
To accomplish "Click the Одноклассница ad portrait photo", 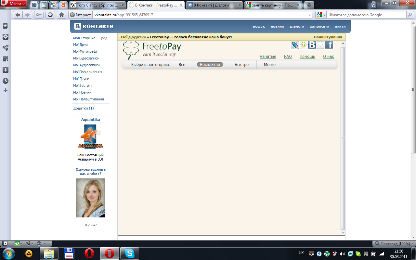I will pos(91,198).
